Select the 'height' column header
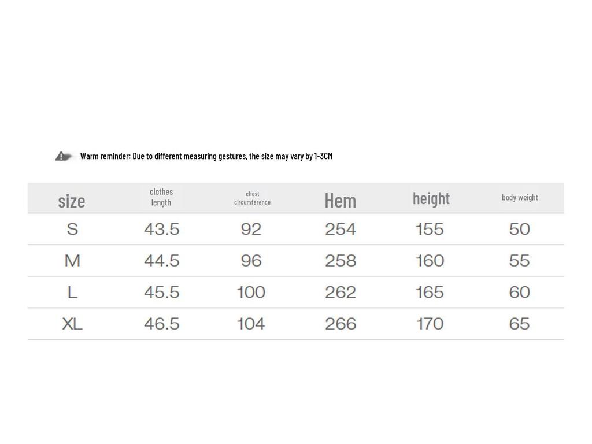The width and height of the screenshot is (592, 444). click(x=431, y=198)
